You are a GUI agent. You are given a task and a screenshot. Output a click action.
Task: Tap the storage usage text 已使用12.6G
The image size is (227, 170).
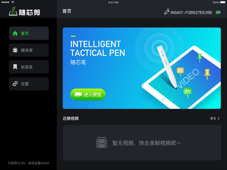17,163
